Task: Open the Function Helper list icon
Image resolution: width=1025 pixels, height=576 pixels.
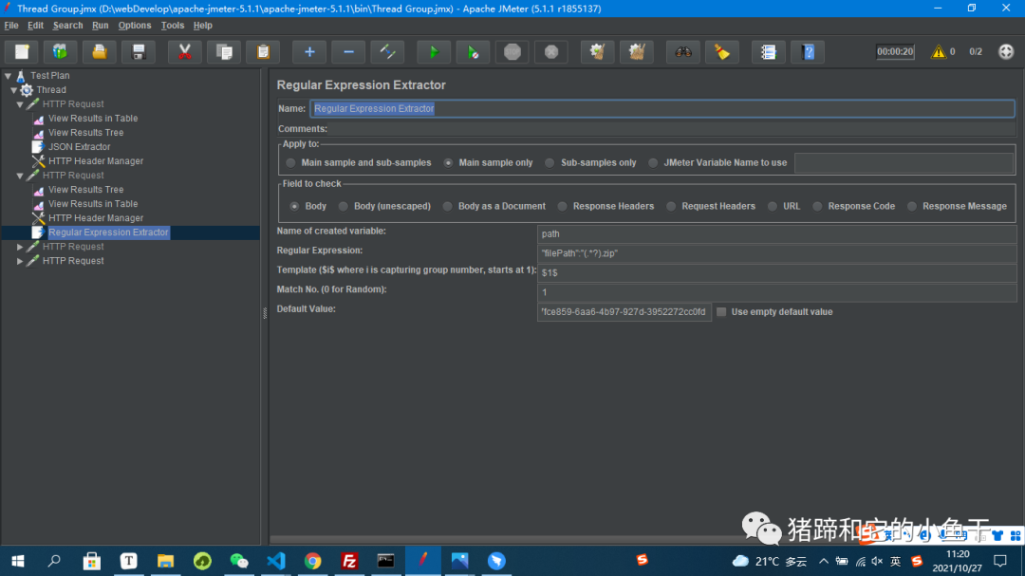Action: click(768, 51)
